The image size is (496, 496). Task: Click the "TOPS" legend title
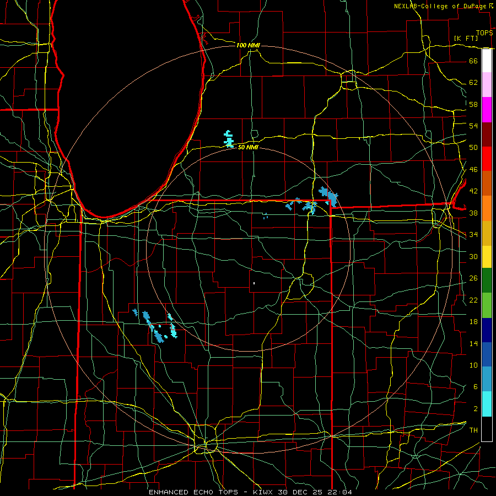point(484,33)
